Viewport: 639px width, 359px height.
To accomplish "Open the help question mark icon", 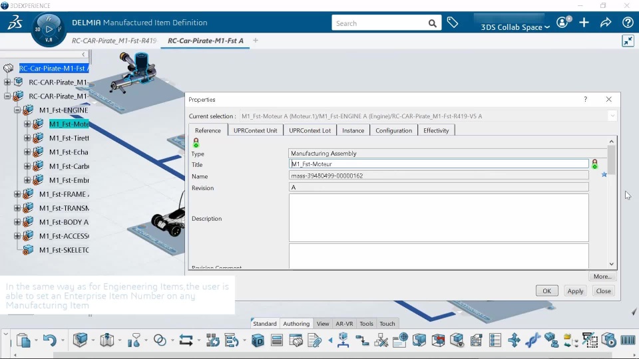I will 628,23.
